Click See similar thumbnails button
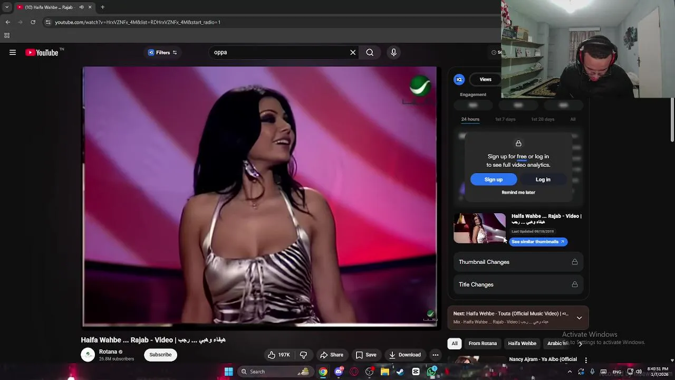Image resolution: width=675 pixels, height=380 pixels. (538, 242)
